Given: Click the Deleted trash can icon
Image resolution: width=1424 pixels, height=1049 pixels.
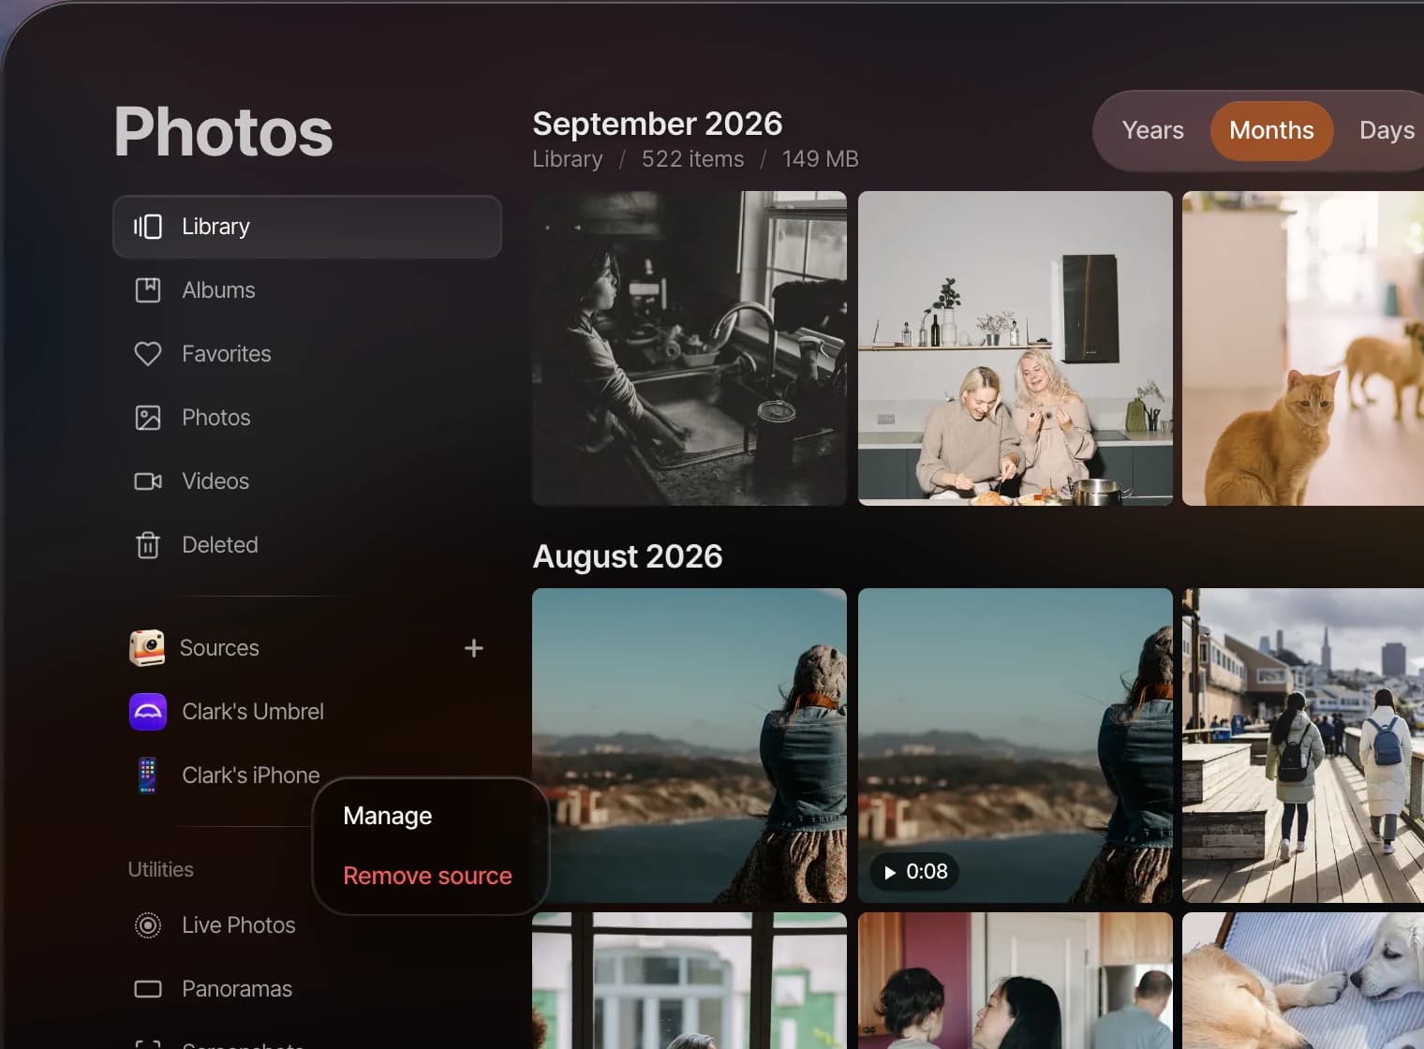Looking at the screenshot, I should click(148, 545).
